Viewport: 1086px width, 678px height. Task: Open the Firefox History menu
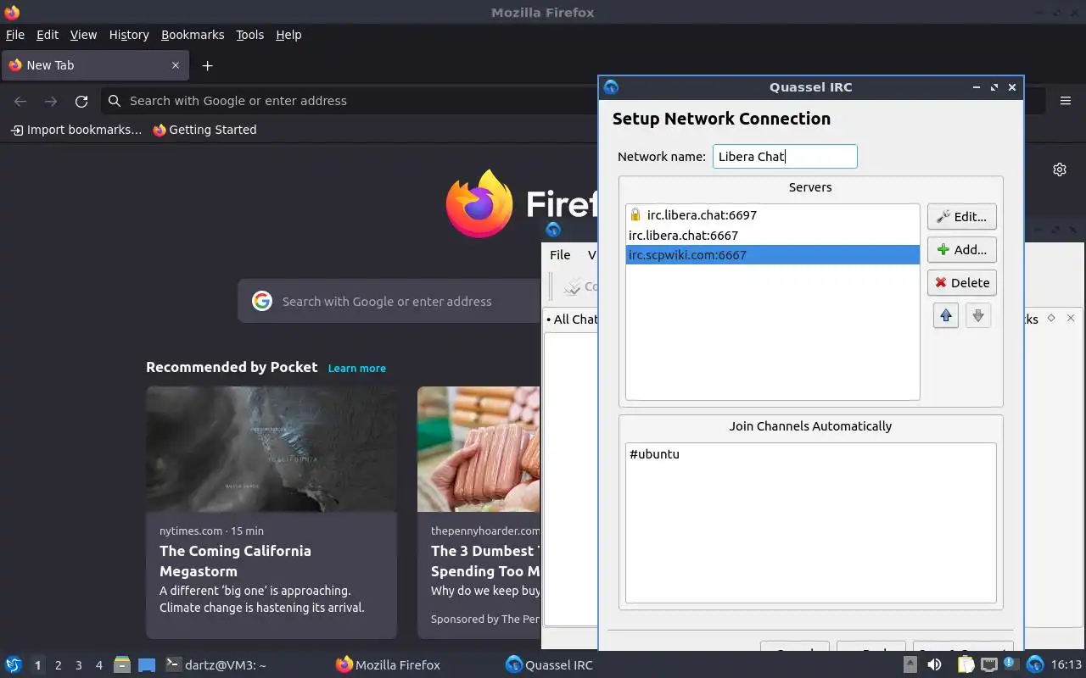coord(129,35)
